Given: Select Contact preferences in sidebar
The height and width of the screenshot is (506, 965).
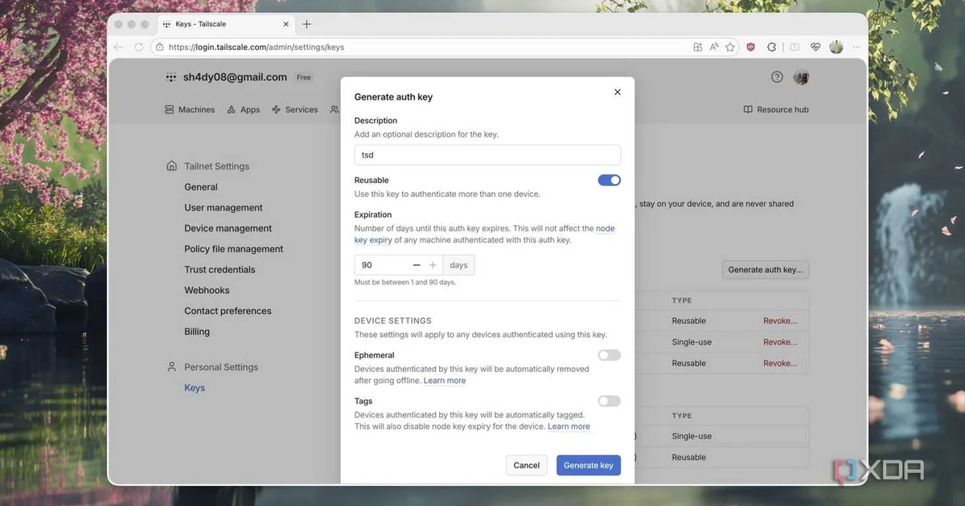Looking at the screenshot, I should click(228, 312).
